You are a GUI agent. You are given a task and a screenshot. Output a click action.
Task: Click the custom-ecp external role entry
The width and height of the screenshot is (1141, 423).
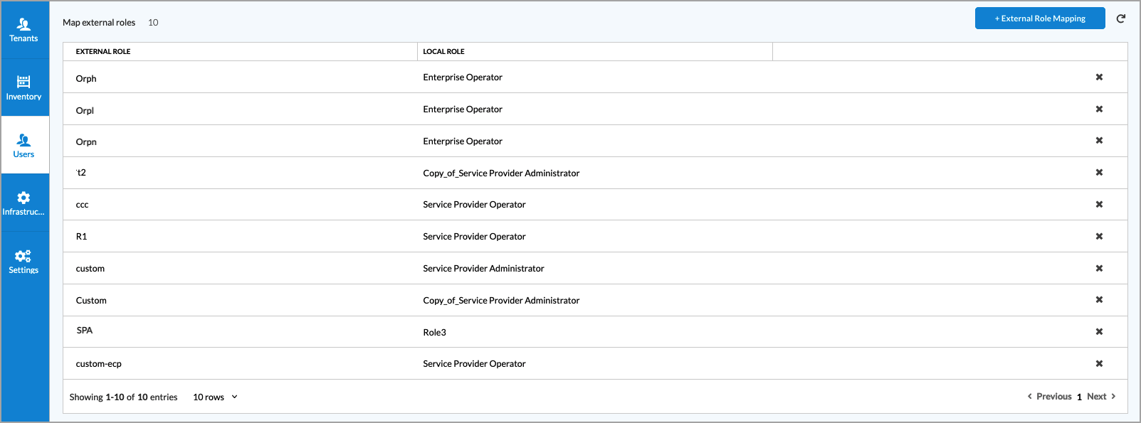pos(98,364)
